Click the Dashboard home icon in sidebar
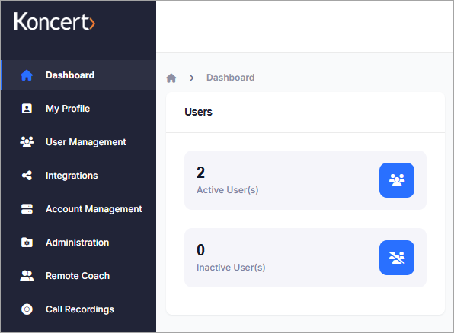Image resolution: width=454 pixels, height=333 pixels. tap(27, 75)
